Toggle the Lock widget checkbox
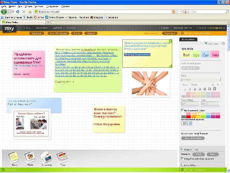Screen dimensions: 230x173 point(182,165)
